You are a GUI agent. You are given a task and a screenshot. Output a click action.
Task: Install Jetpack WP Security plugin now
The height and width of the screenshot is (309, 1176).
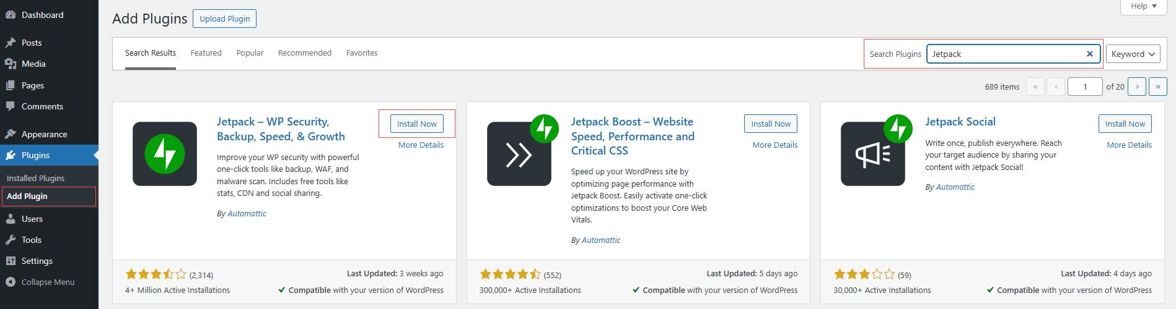(x=417, y=124)
